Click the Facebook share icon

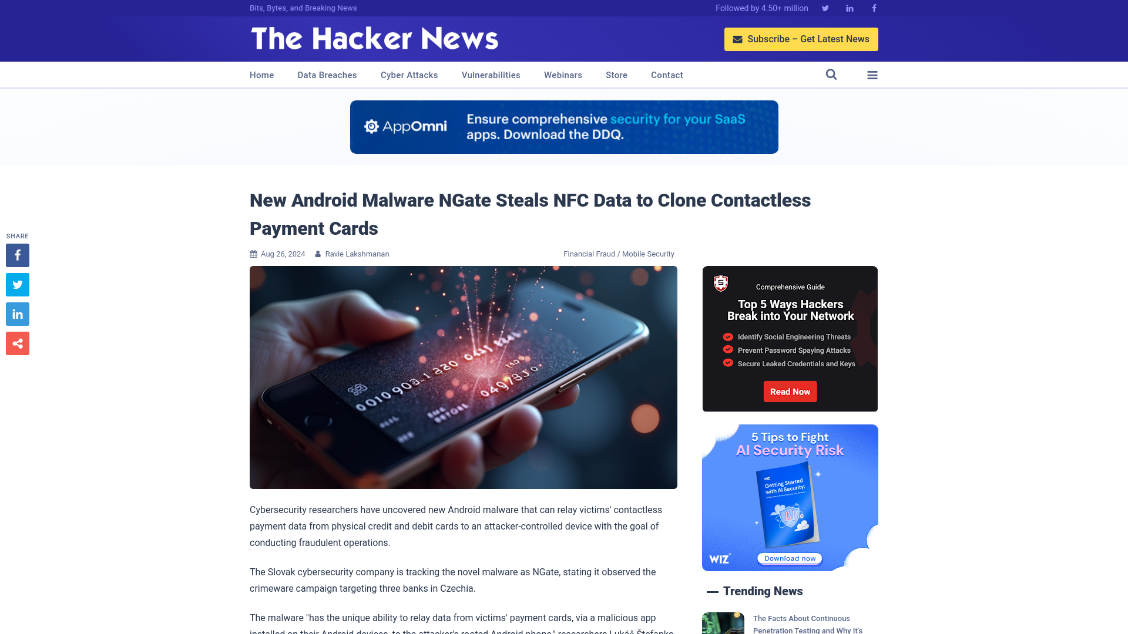17,255
